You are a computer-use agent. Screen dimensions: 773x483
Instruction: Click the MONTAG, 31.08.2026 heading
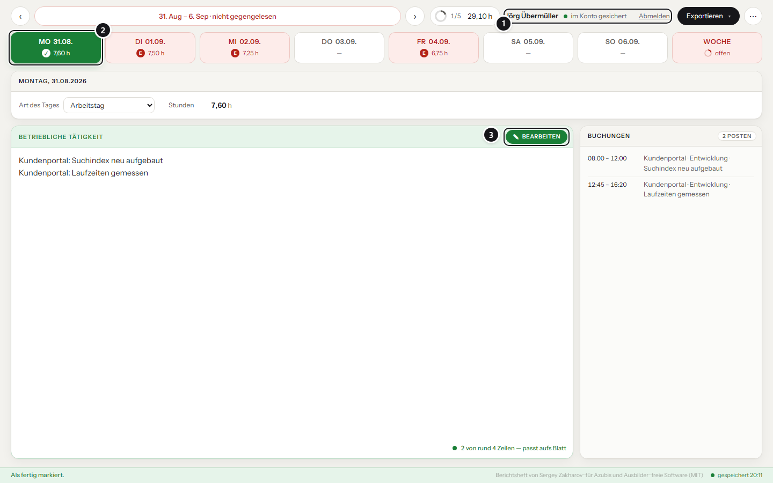click(x=53, y=81)
